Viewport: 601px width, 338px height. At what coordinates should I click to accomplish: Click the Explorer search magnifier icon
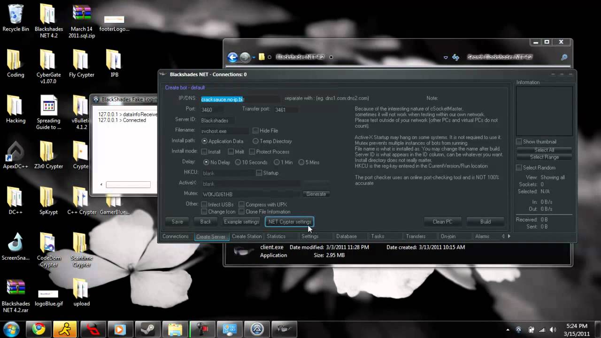pyautogui.click(x=564, y=57)
